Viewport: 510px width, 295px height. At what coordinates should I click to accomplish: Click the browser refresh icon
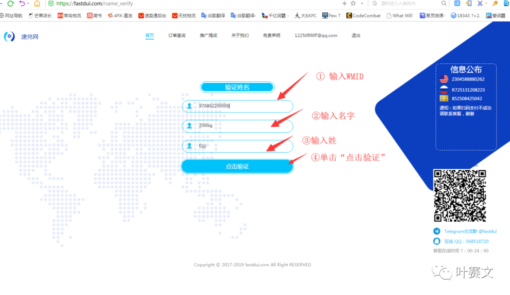10,3
